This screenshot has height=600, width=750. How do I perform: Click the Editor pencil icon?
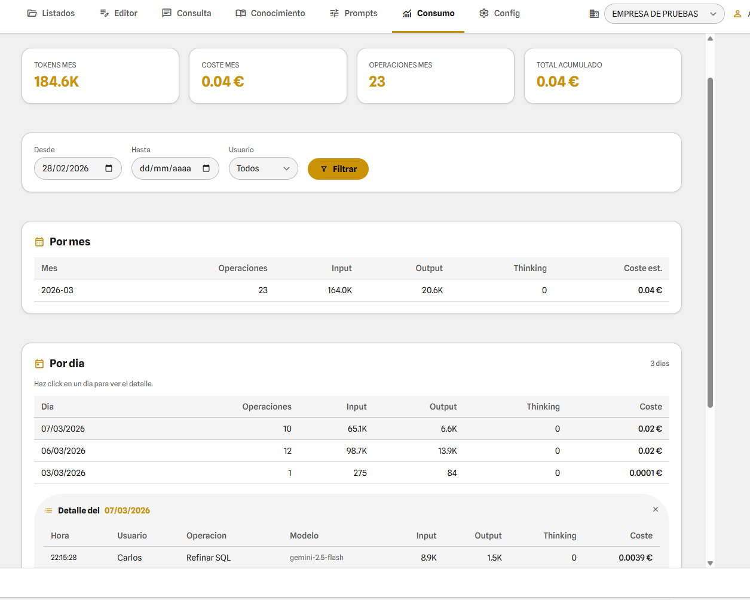click(x=105, y=13)
